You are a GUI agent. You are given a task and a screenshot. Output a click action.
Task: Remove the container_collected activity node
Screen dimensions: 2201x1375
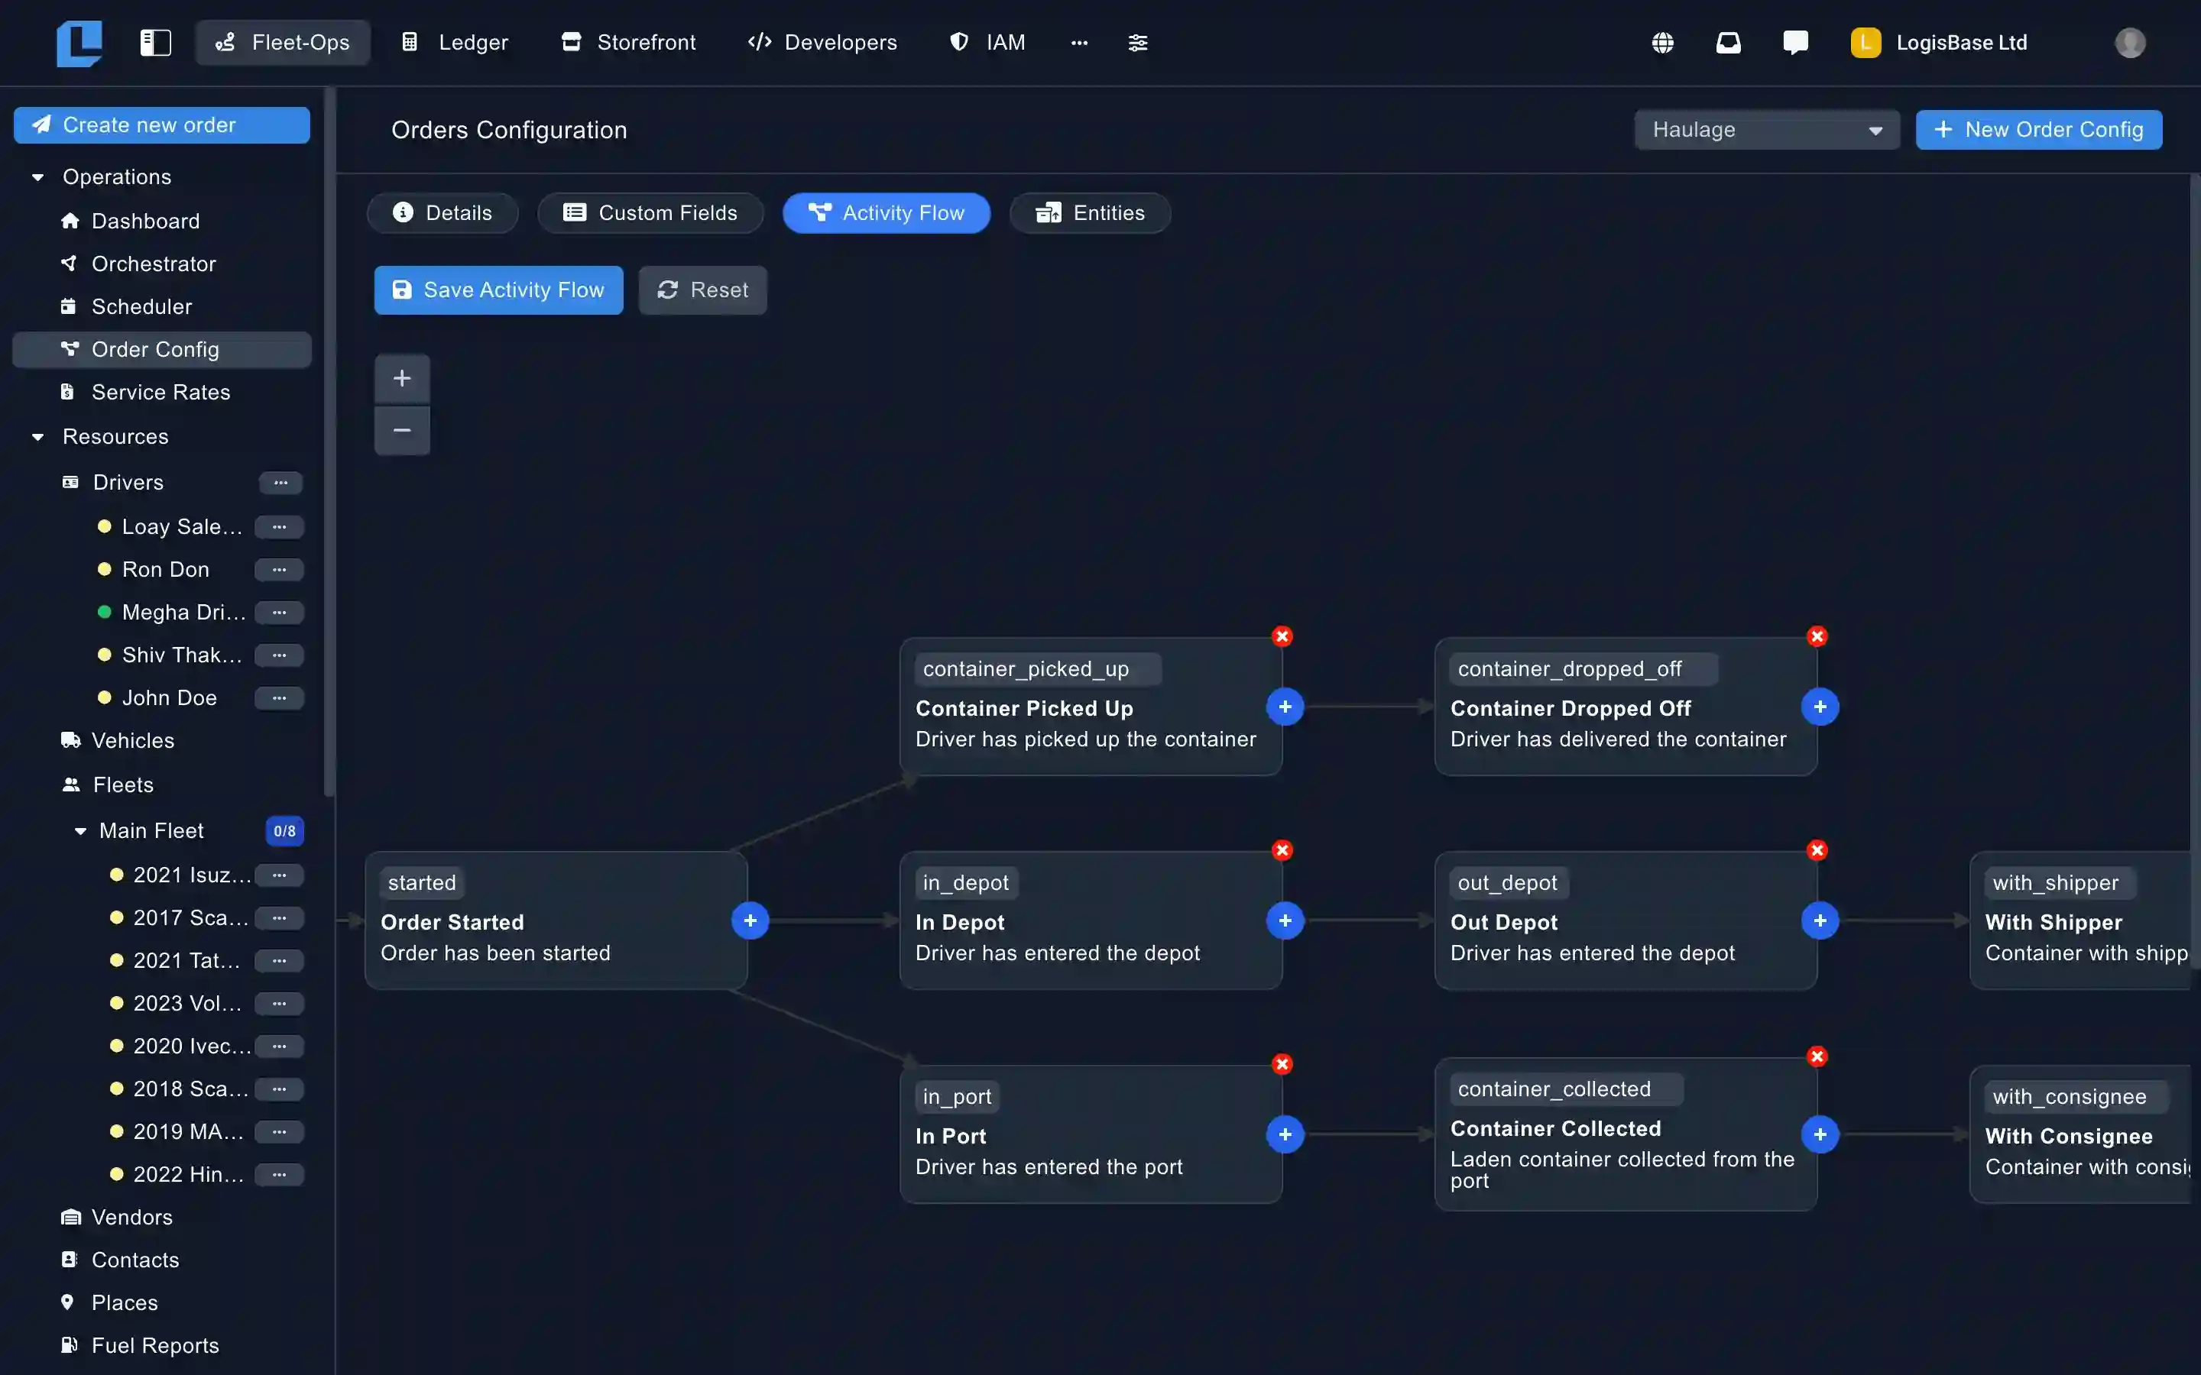tap(1817, 1056)
